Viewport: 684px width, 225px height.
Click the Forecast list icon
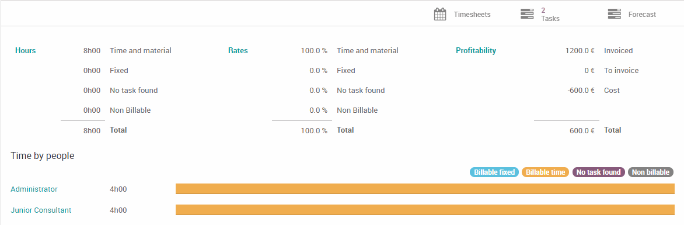(614, 15)
